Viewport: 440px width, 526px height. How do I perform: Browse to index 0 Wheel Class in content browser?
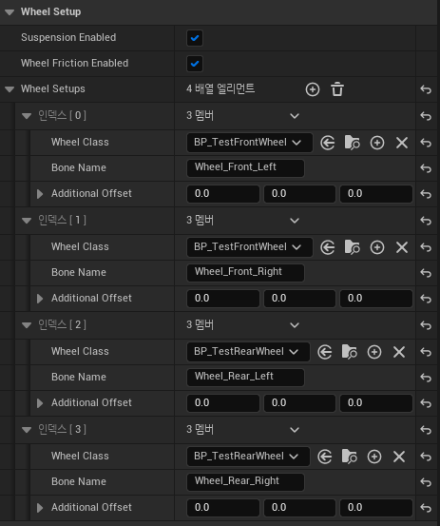[353, 143]
